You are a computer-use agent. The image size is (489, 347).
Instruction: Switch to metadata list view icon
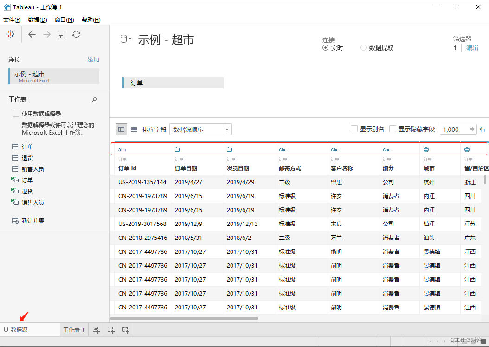(x=134, y=129)
